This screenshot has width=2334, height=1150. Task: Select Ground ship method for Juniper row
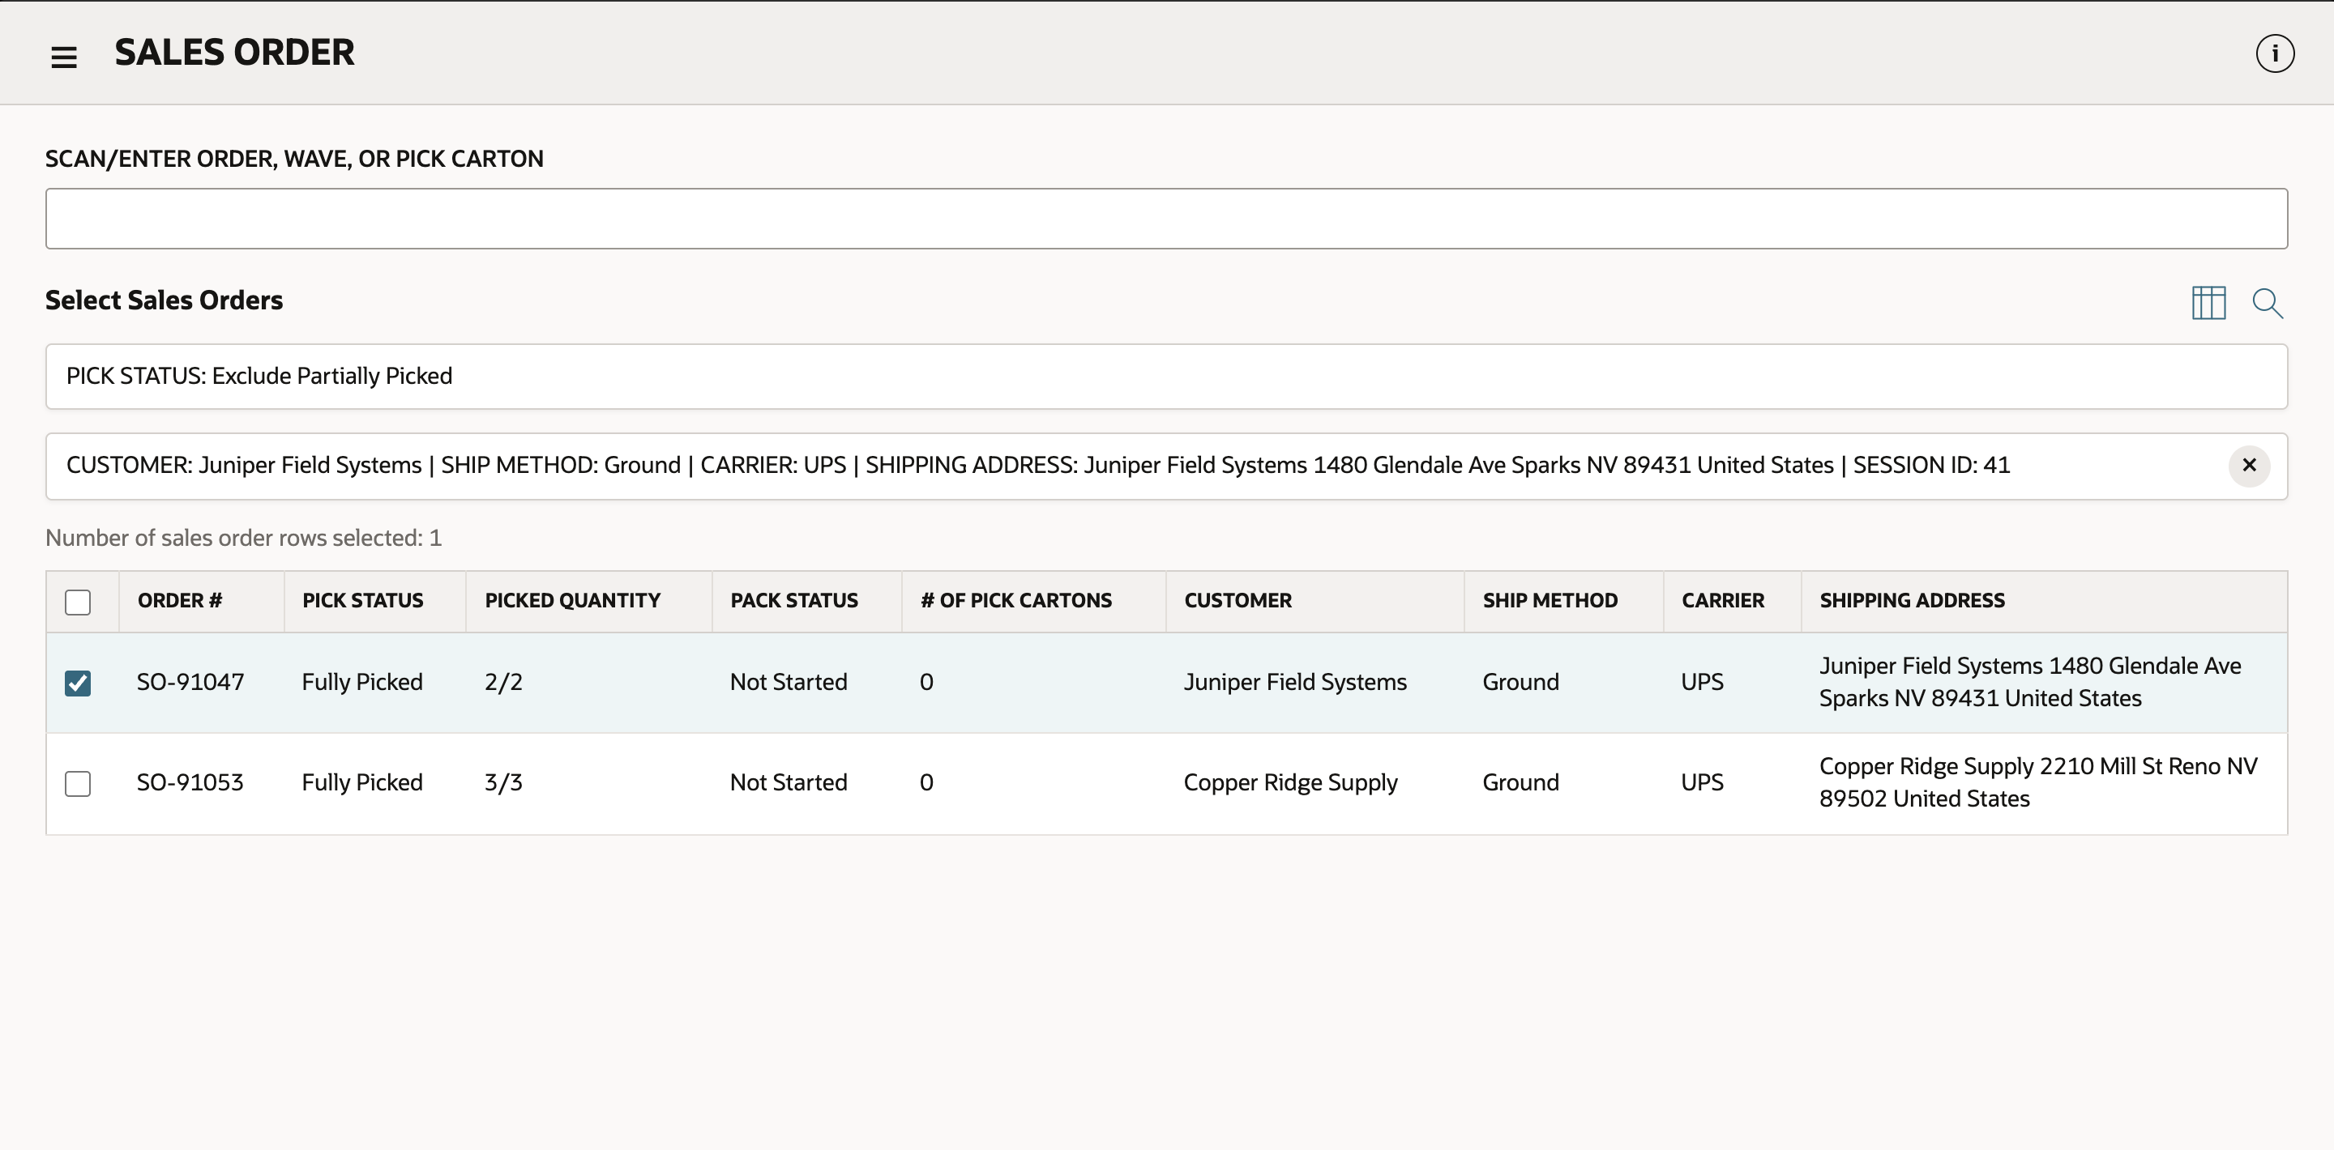click(x=1520, y=682)
